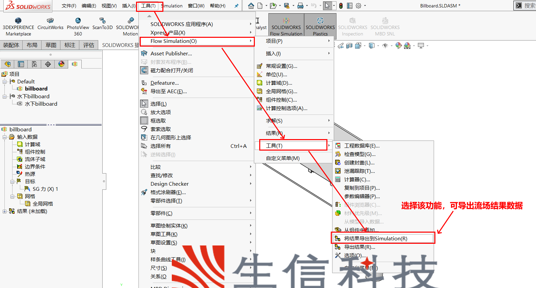Open 3DEXPERIENCE Marketplace add-in
The image size is (536, 288).
(18, 27)
